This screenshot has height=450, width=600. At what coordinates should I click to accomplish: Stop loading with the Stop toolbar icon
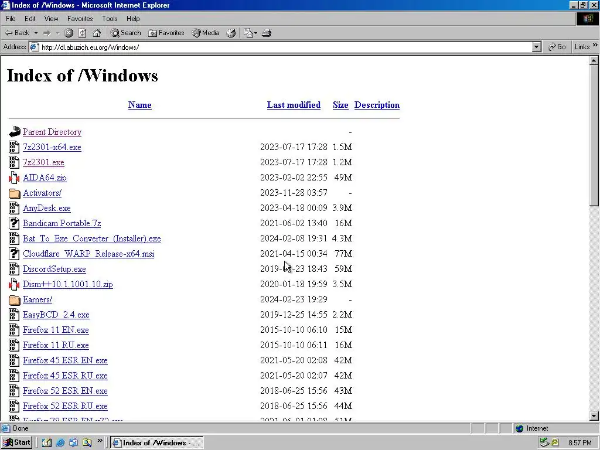[x=69, y=33]
